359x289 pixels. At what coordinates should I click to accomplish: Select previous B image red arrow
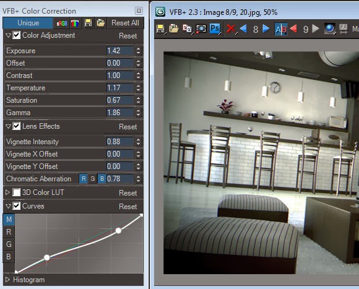point(293,29)
